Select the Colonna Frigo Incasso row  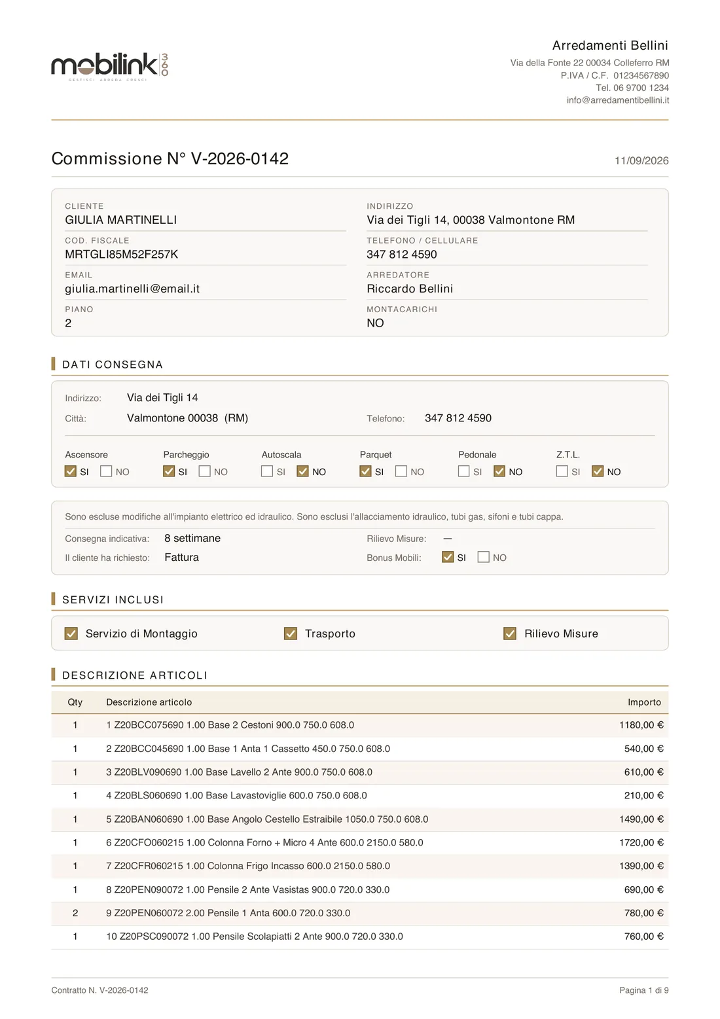pos(360,866)
